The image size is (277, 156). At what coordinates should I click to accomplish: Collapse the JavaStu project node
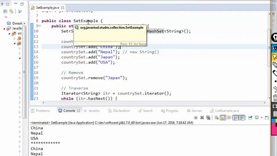click(4, 29)
